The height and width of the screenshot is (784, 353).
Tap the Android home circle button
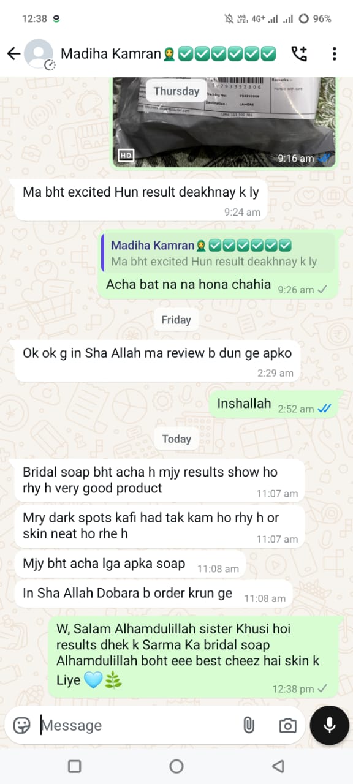click(x=176, y=766)
